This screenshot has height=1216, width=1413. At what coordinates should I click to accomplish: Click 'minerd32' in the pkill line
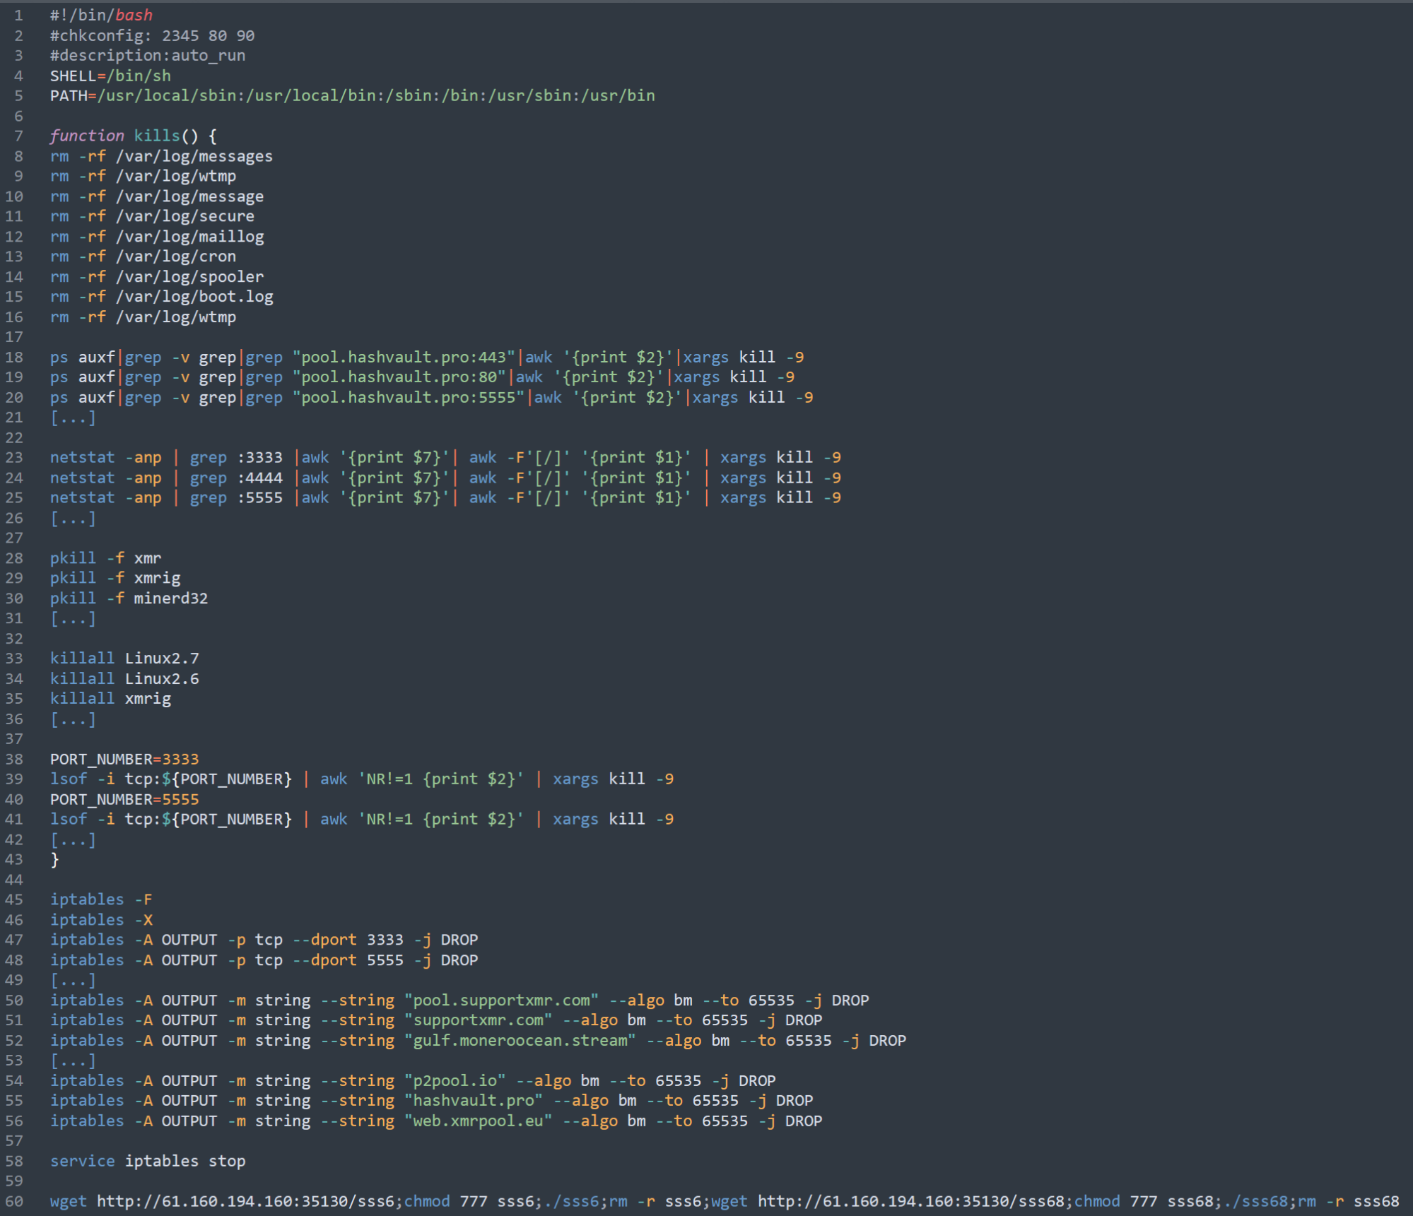170,598
